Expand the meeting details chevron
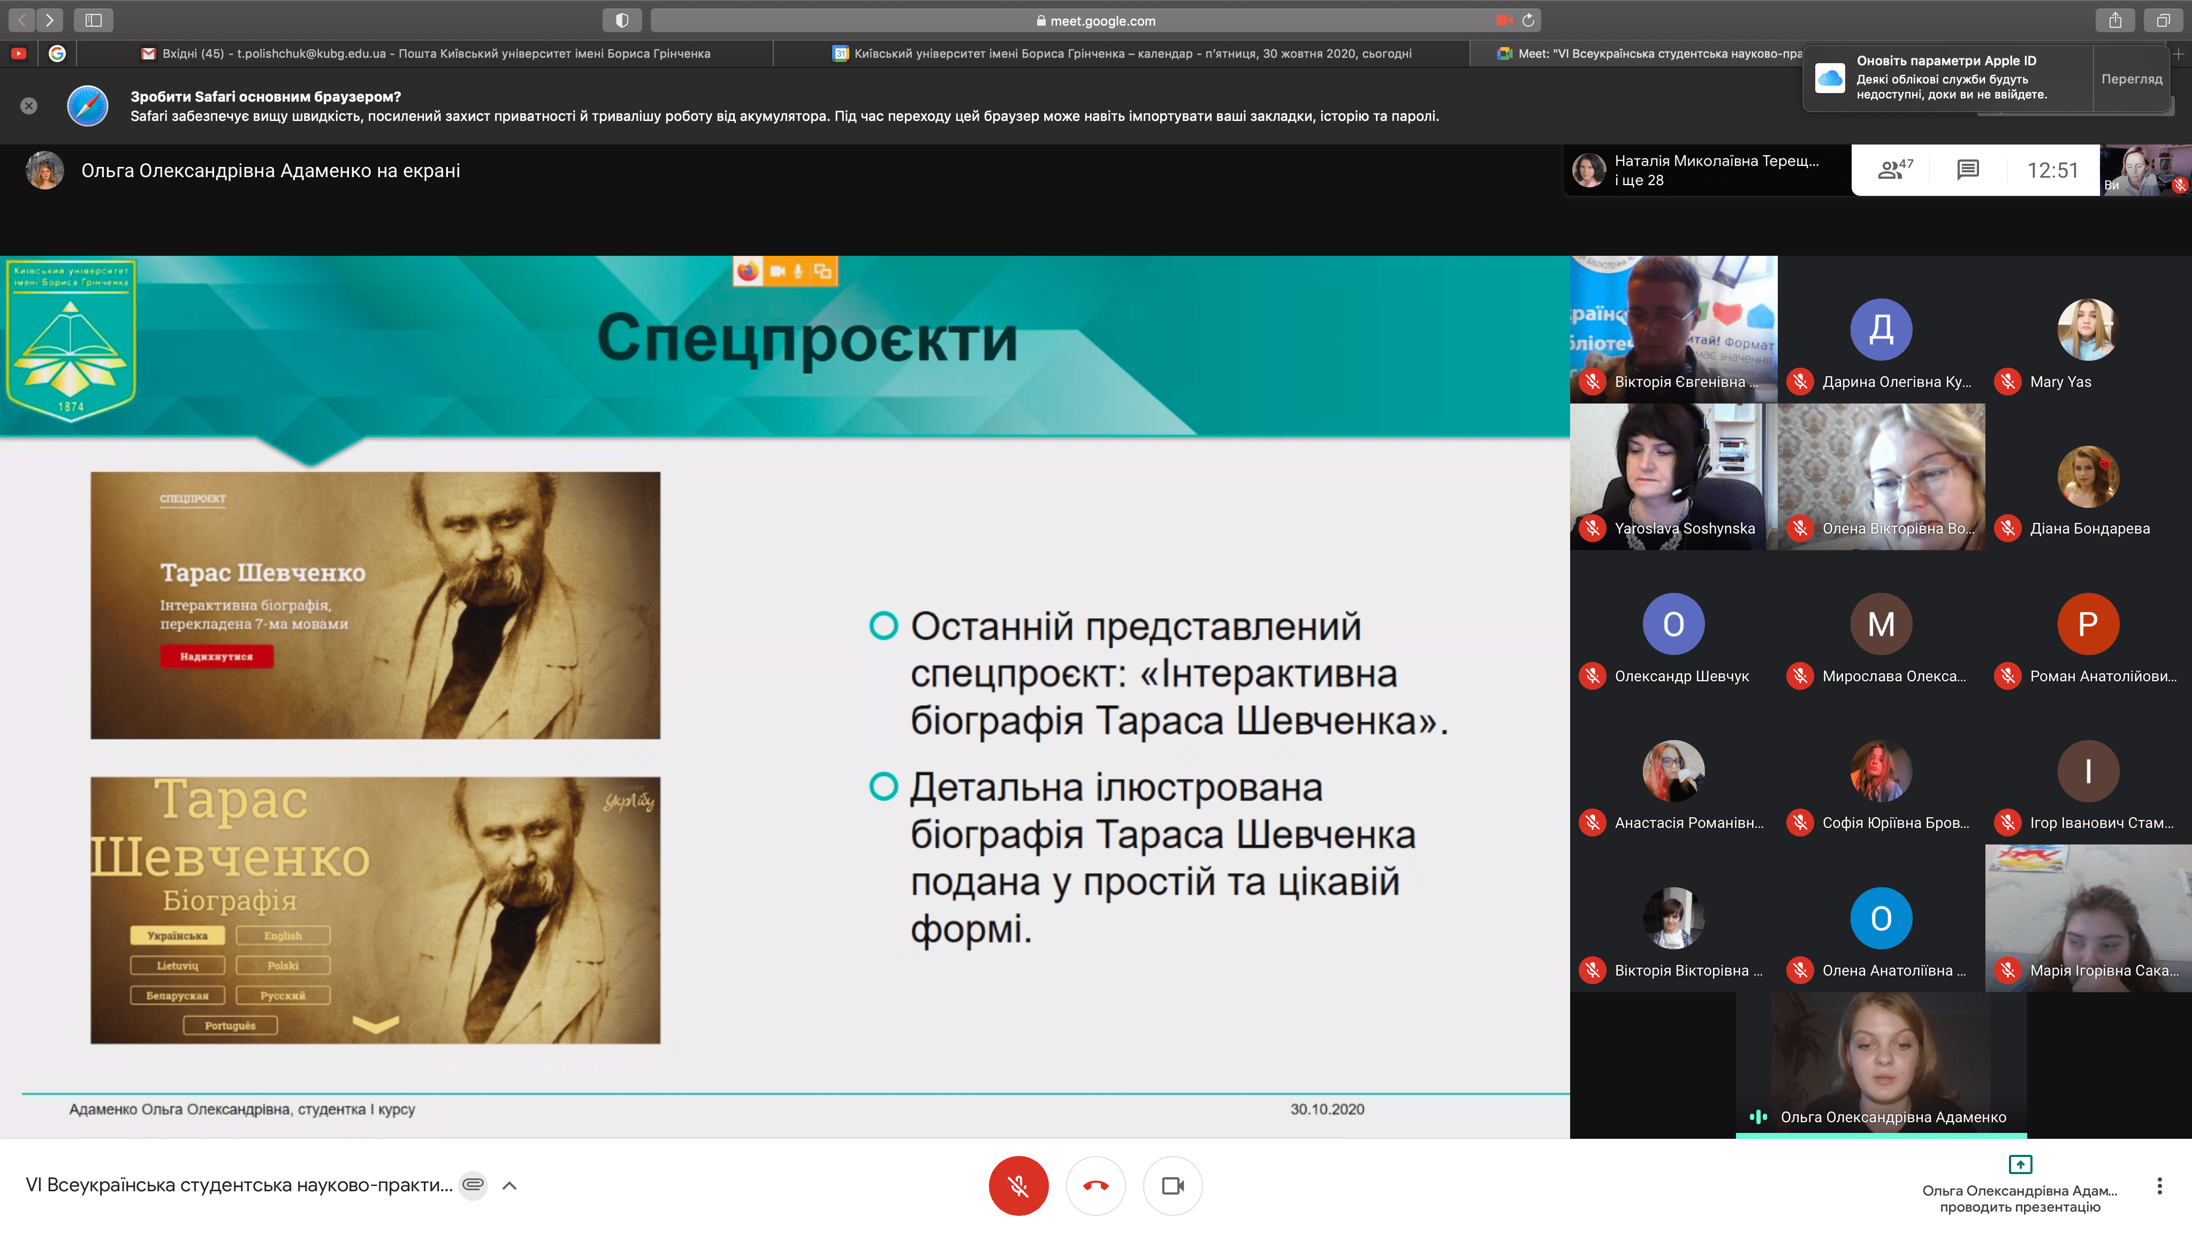 509,1185
